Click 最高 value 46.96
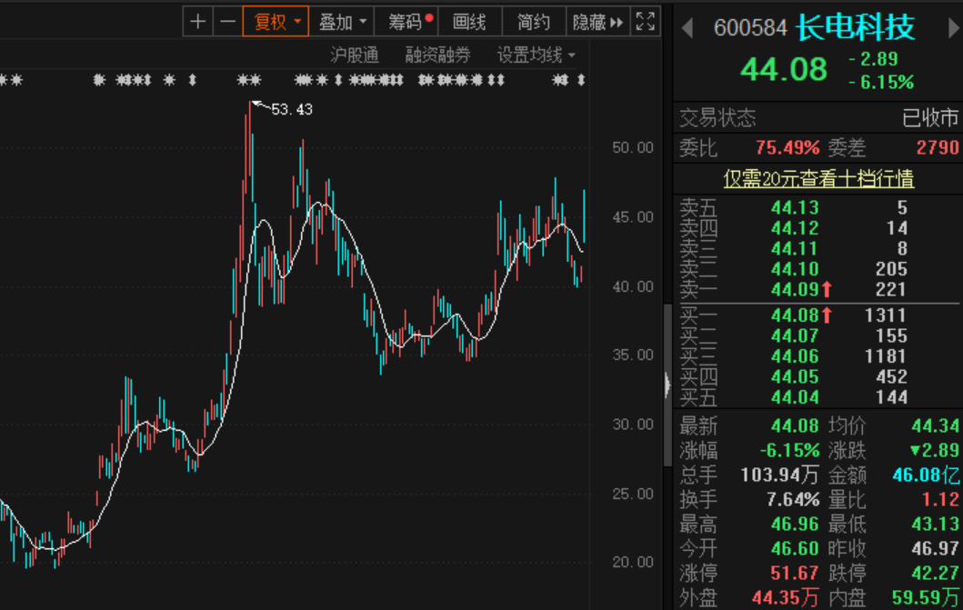This screenshot has height=610, width=963. pyautogui.click(x=795, y=524)
